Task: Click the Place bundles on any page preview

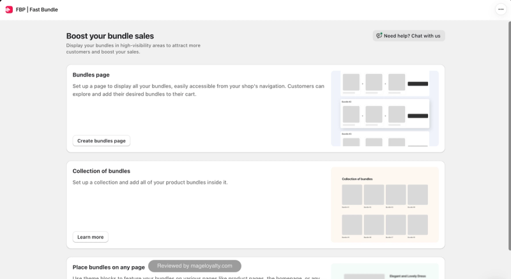Action: pyautogui.click(x=385, y=271)
